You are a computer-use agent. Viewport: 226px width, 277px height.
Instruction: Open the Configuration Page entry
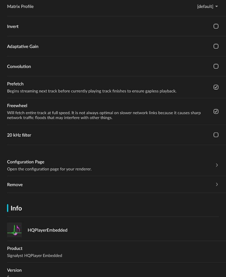click(26, 162)
